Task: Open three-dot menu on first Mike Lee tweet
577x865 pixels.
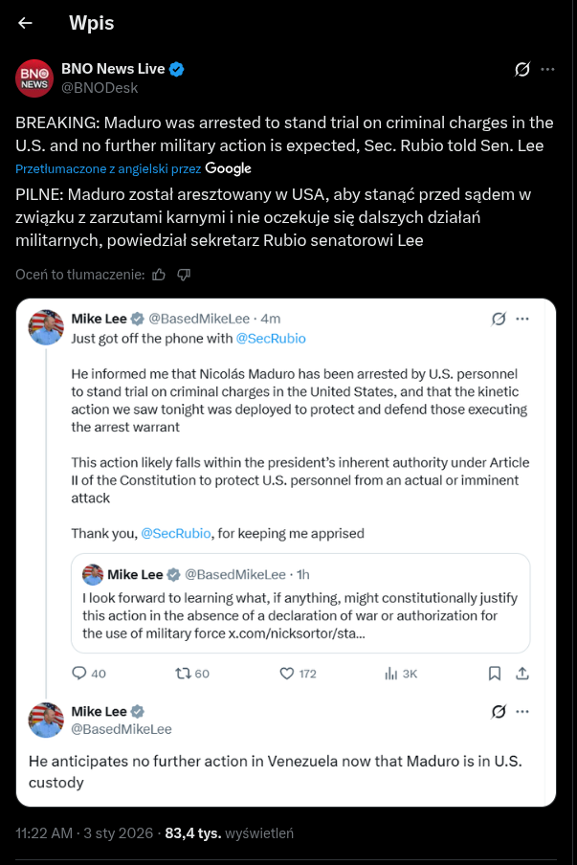Action: click(x=522, y=319)
